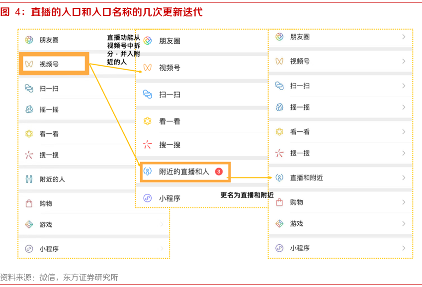
Task: Tap 购物 bag icon in first panel
Action: click(29, 203)
